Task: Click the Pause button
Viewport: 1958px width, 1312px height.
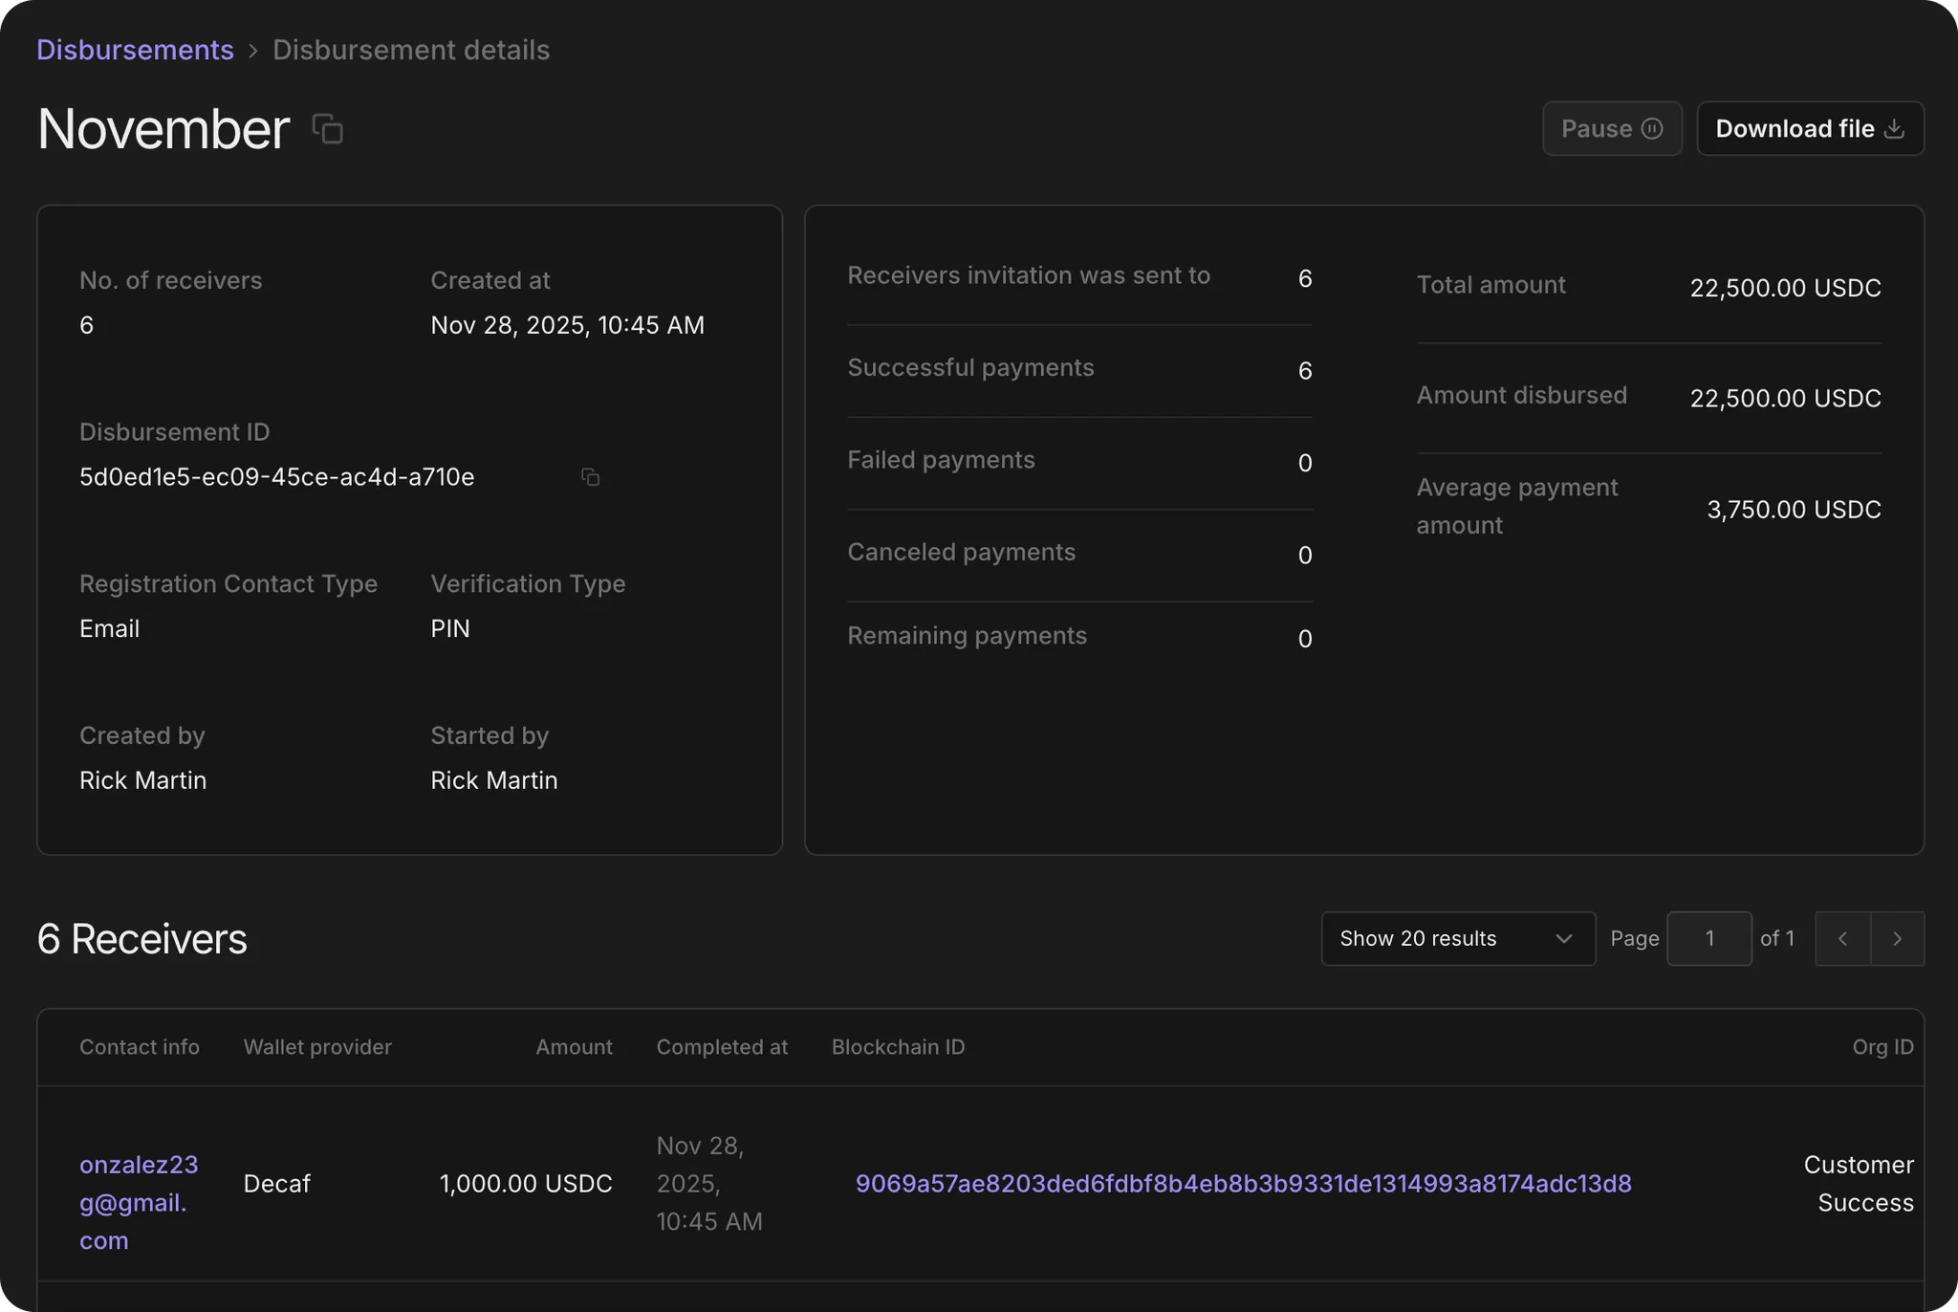Action: coord(1611,129)
